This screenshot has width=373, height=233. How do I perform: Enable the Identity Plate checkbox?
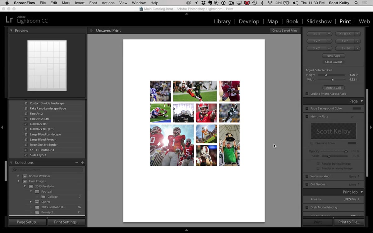click(307, 116)
